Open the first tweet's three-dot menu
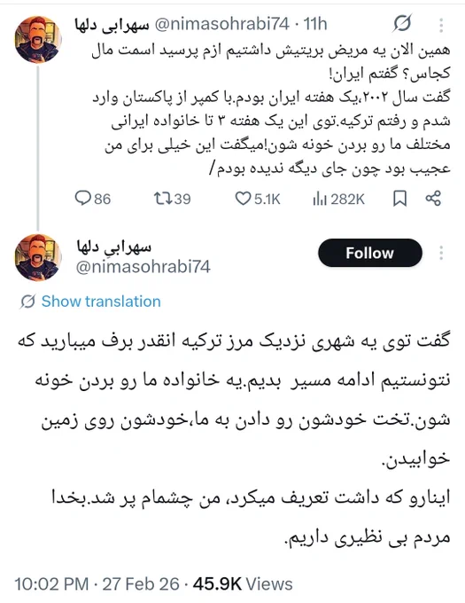 click(x=441, y=25)
